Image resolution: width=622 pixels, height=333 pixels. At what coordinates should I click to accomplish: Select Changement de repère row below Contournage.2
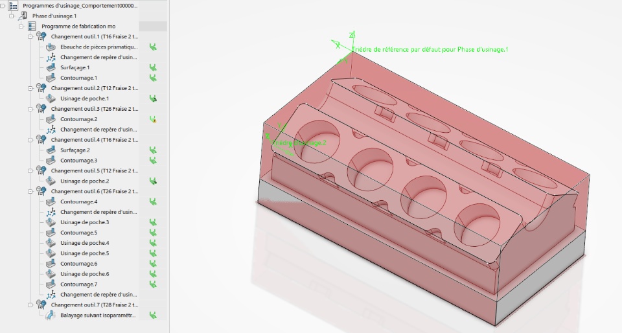(x=98, y=129)
